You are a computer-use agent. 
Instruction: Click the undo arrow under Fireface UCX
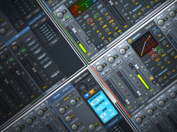click(89, 80)
